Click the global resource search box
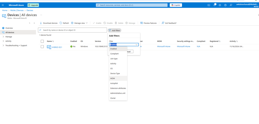Screen dimensions: 259x124 (x=132, y=5)
